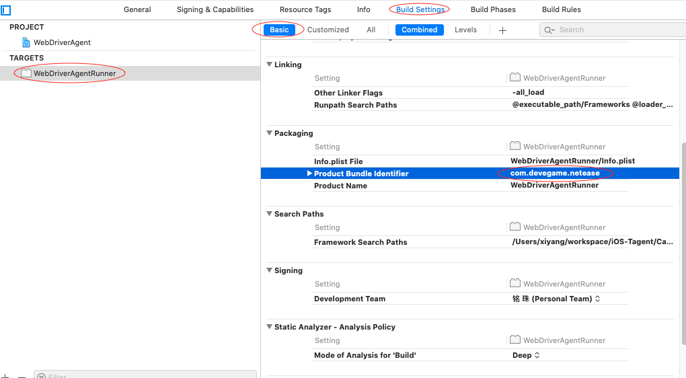
Task: Select the Customized settings filter
Action: [x=328, y=30]
